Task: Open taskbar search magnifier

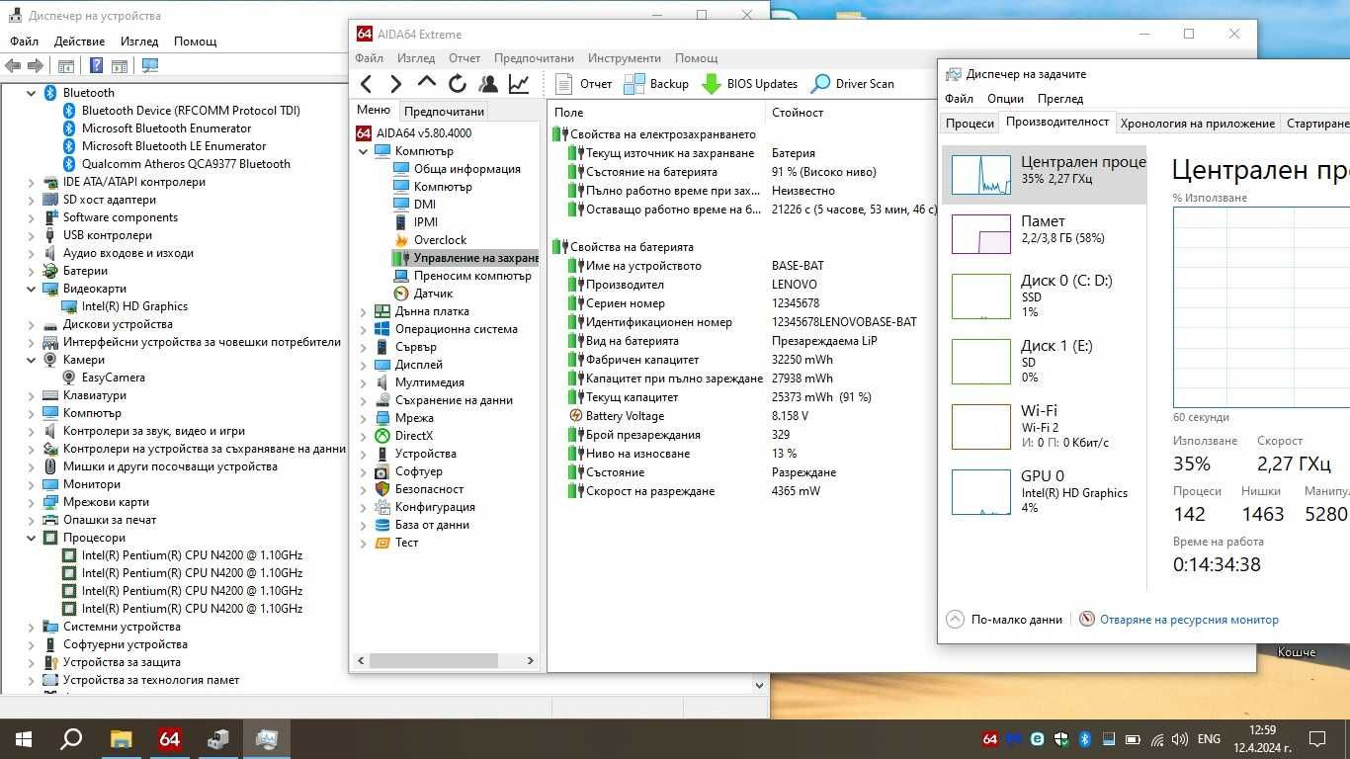Action: (x=71, y=738)
